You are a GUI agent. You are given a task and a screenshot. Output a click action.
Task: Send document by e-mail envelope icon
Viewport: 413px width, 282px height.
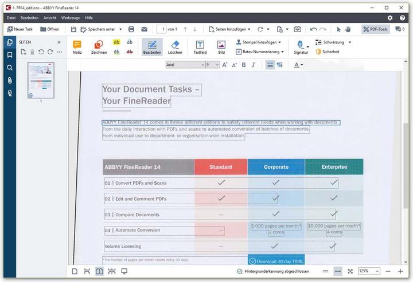(145, 29)
